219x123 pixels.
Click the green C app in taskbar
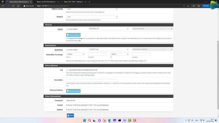(130, 120)
